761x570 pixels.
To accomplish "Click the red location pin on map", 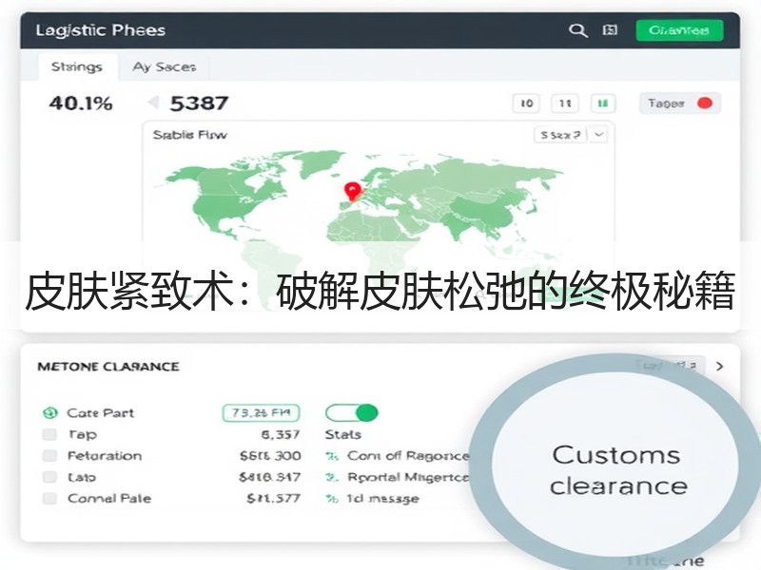I will (352, 191).
